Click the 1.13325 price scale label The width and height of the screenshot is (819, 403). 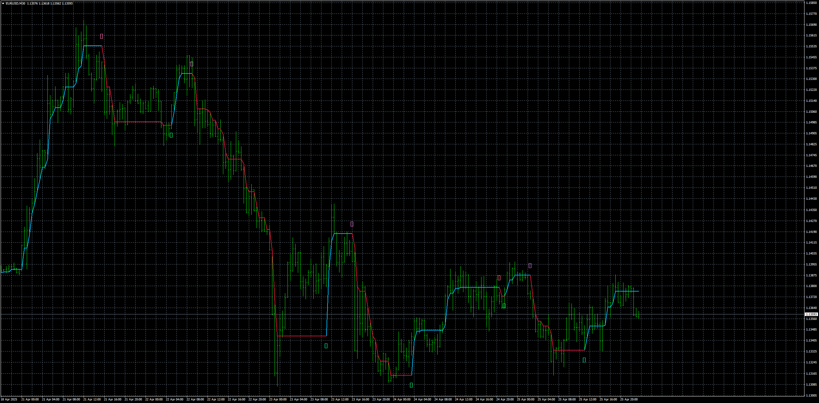pos(811,351)
